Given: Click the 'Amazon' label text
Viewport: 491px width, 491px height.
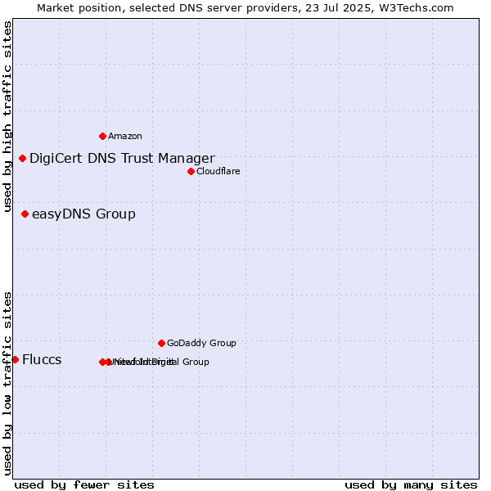Looking at the screenshot, I should 125,136.
